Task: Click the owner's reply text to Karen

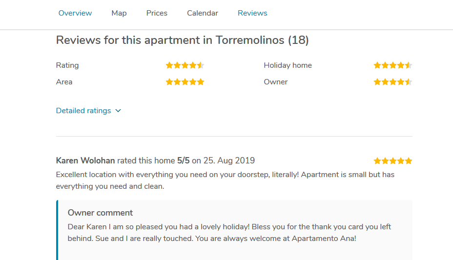Action: click(x=229, y=233)
